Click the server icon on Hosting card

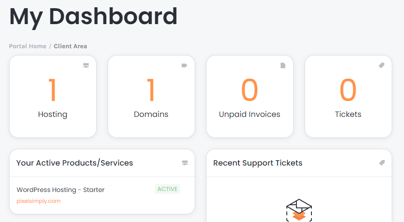(86, 66)
